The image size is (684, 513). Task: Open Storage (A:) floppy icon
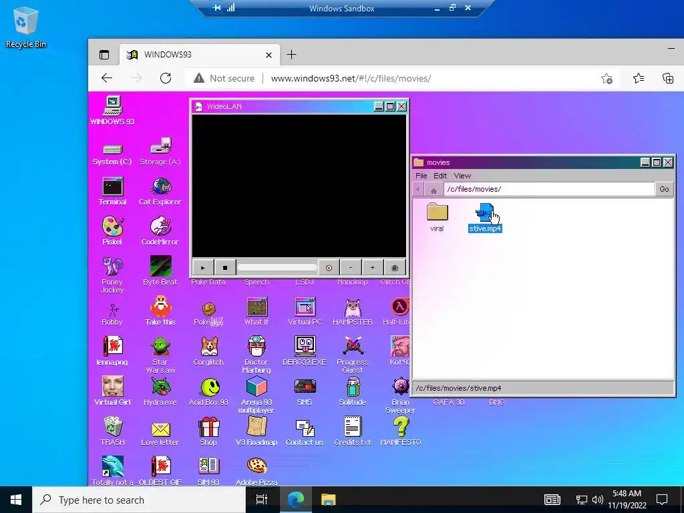(x=160, y=146)
